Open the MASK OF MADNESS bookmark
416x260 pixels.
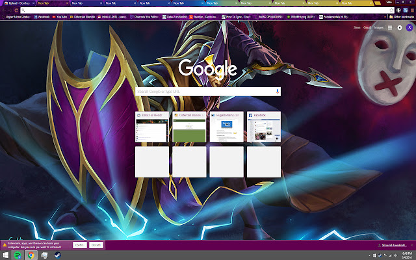[268, 17]
